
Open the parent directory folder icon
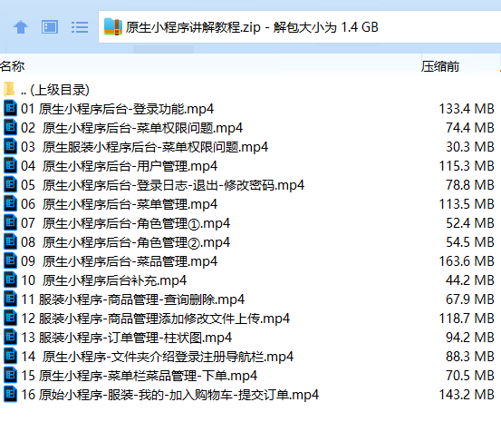coord(9,89)
